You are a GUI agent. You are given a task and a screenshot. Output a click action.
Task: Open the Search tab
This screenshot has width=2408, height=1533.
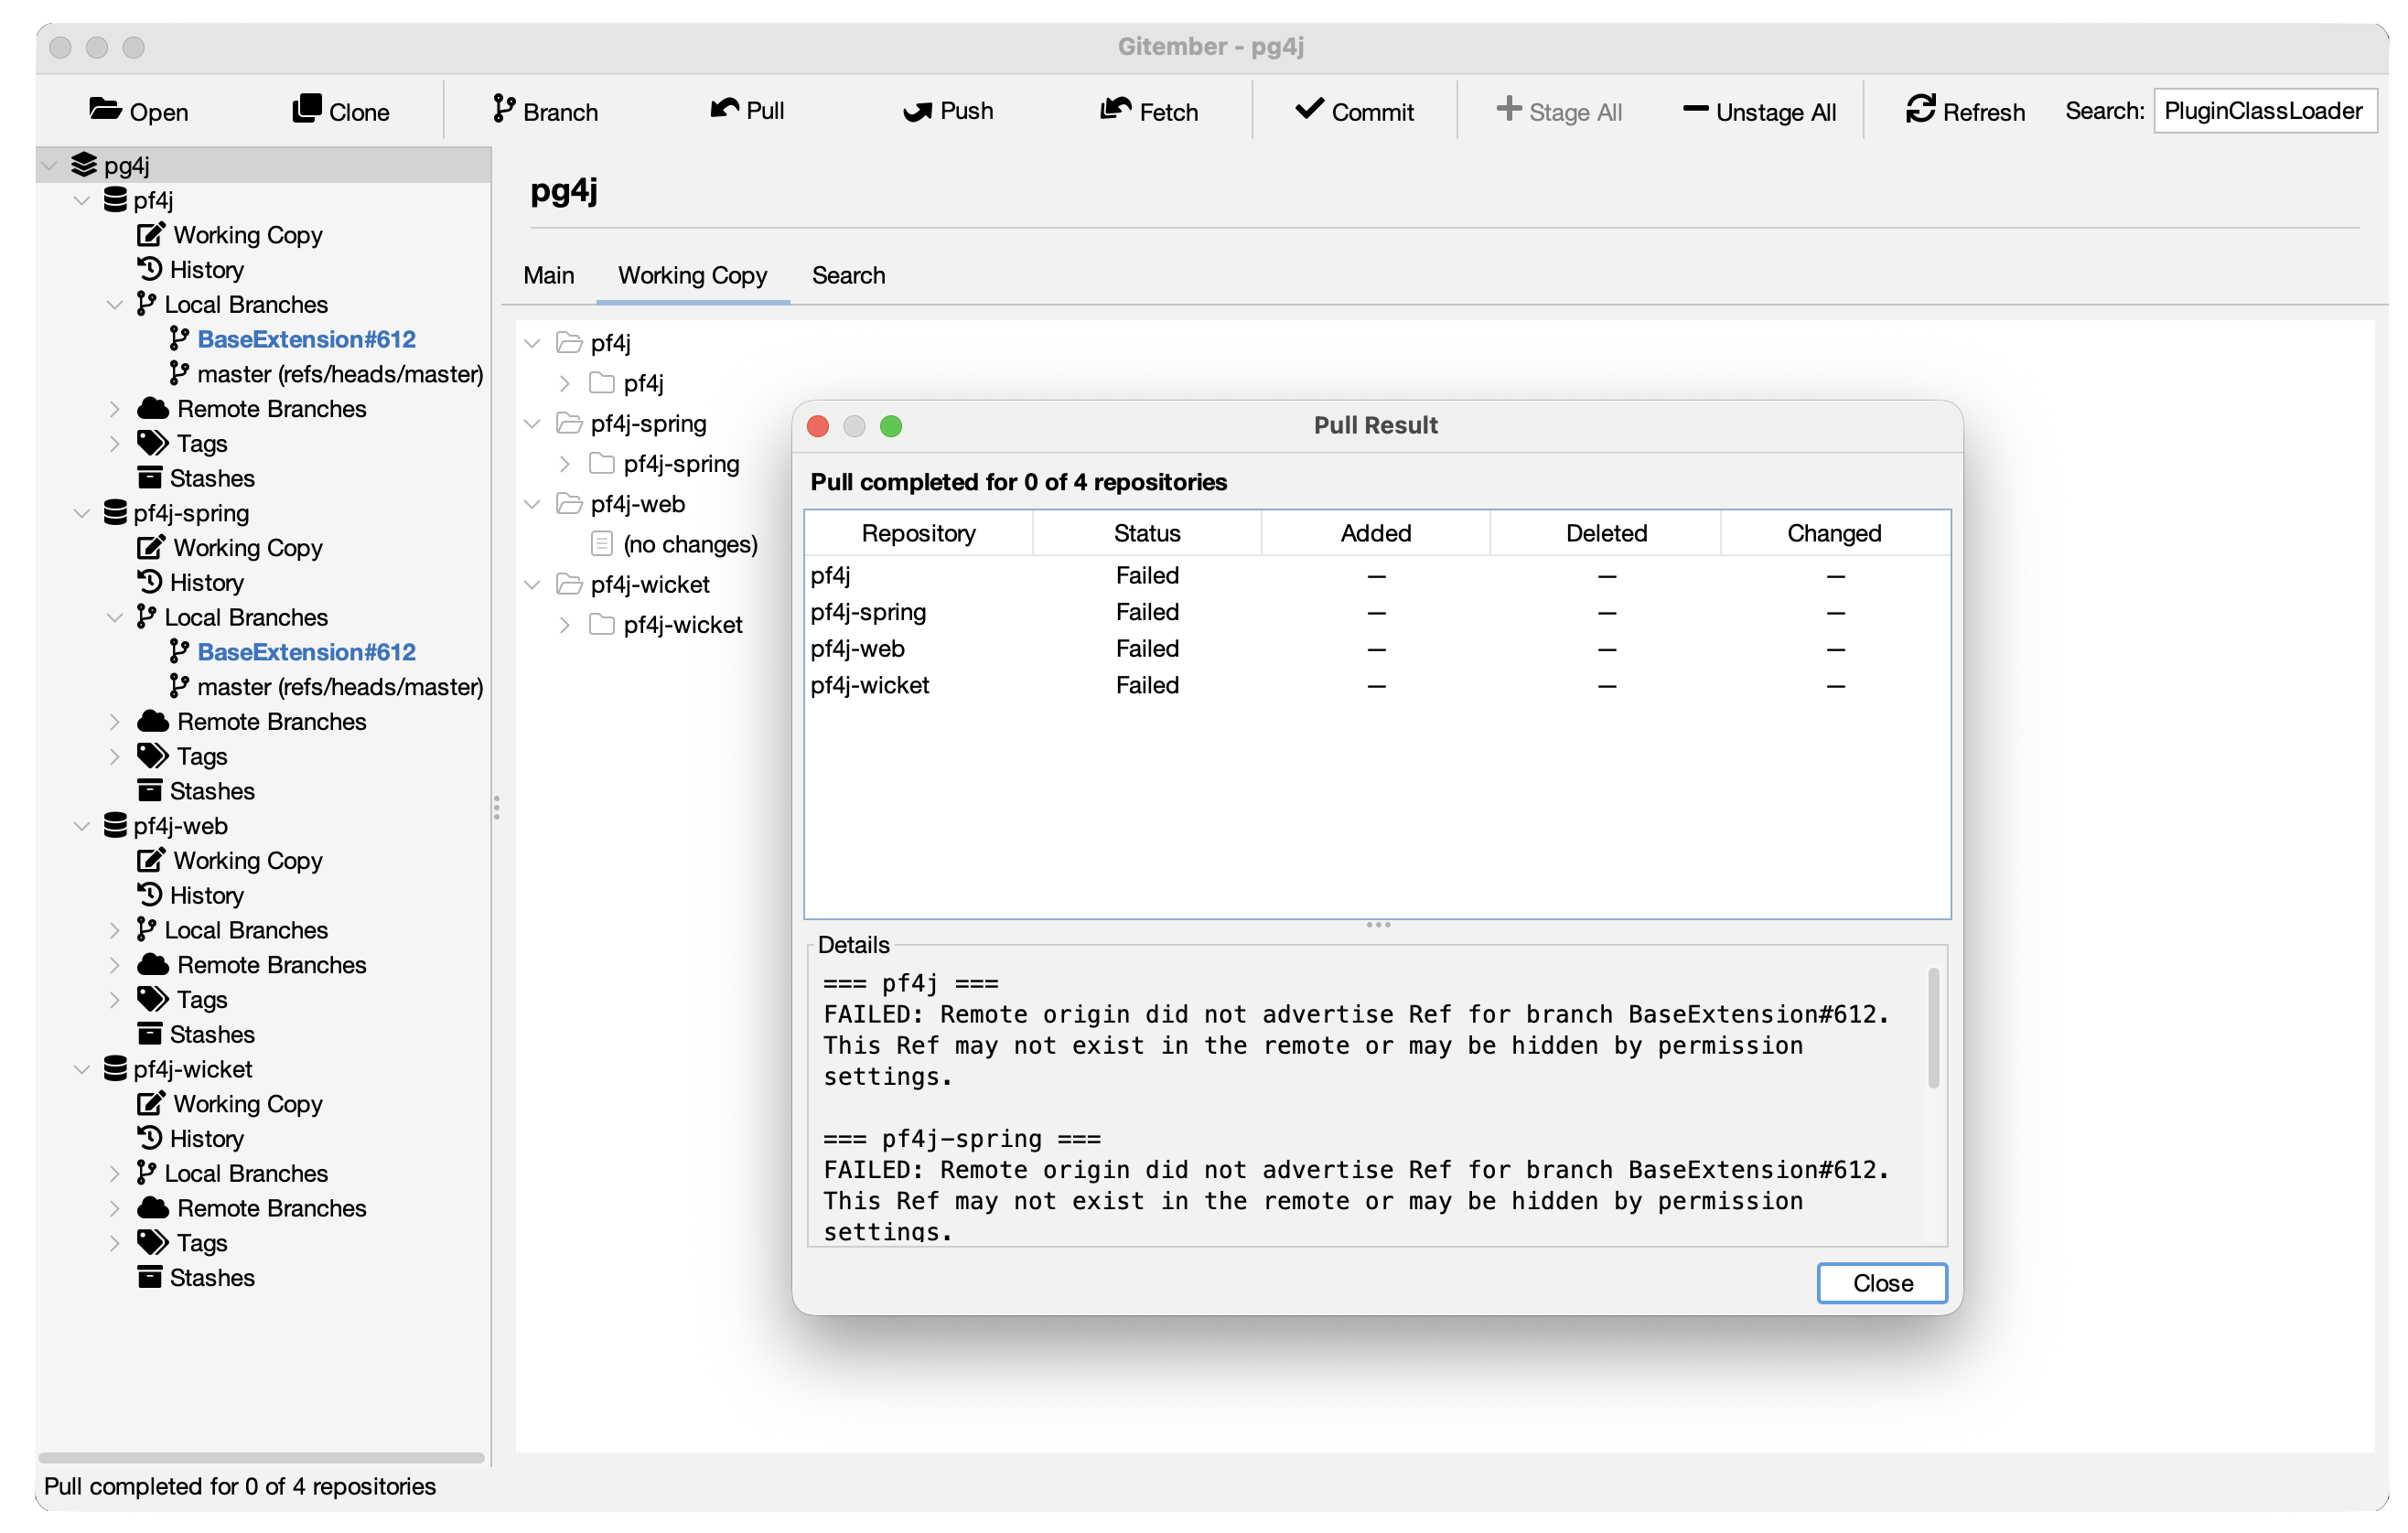pyautogui.click(x=848, y=275)
